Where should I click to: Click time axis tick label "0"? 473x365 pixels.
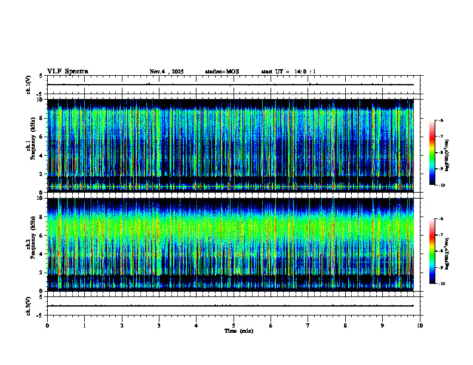pyautogui.click(x=47, y=326)
